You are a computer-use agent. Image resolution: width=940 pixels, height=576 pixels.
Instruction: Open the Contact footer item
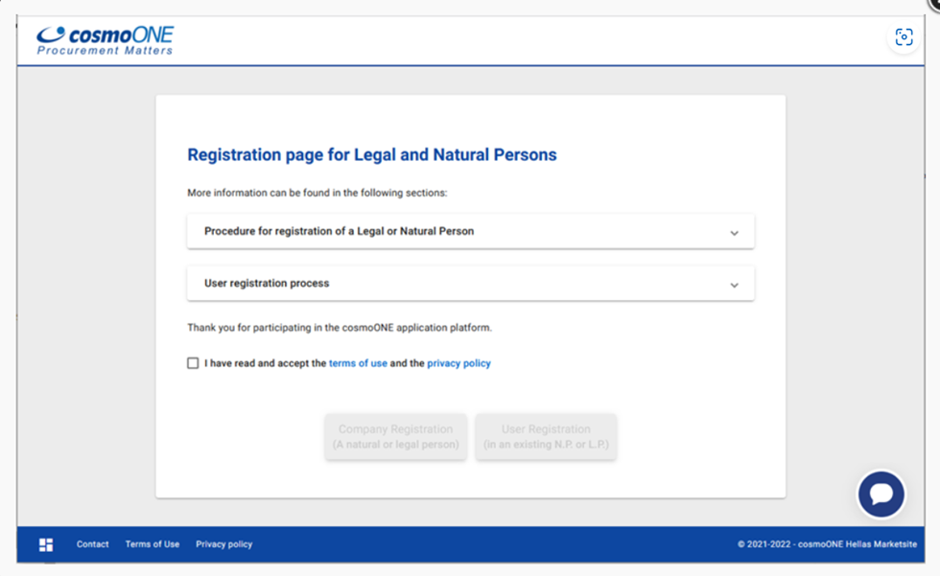pos(93,544)
